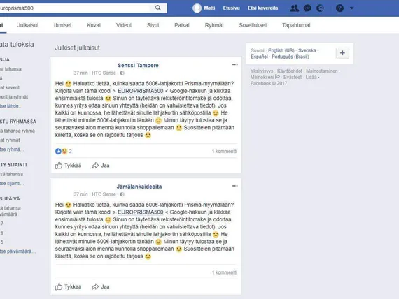Screen dimensions: 399x299
Task: Switch to the Ryhmät tab
Action: 214,25
